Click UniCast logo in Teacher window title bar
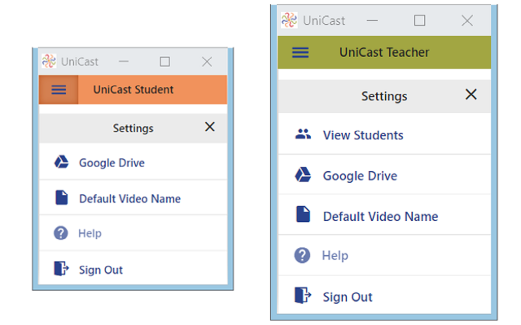The height and width of the screenshot is (325, 521). (x=289, y=20)
